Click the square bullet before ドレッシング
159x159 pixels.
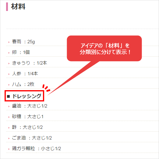tap(8, 96)
